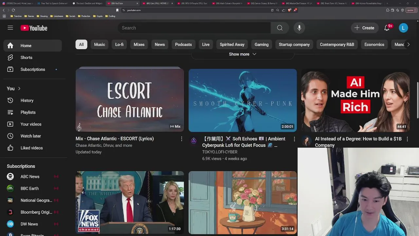The image size is (419, 236).
Task: Open Your videos from sidebar
Action: click(32, 124)
